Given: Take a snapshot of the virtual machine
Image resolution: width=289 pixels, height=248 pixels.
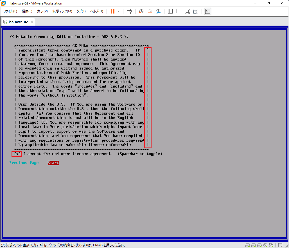Looking at the screenshot, I should point(141,11).
